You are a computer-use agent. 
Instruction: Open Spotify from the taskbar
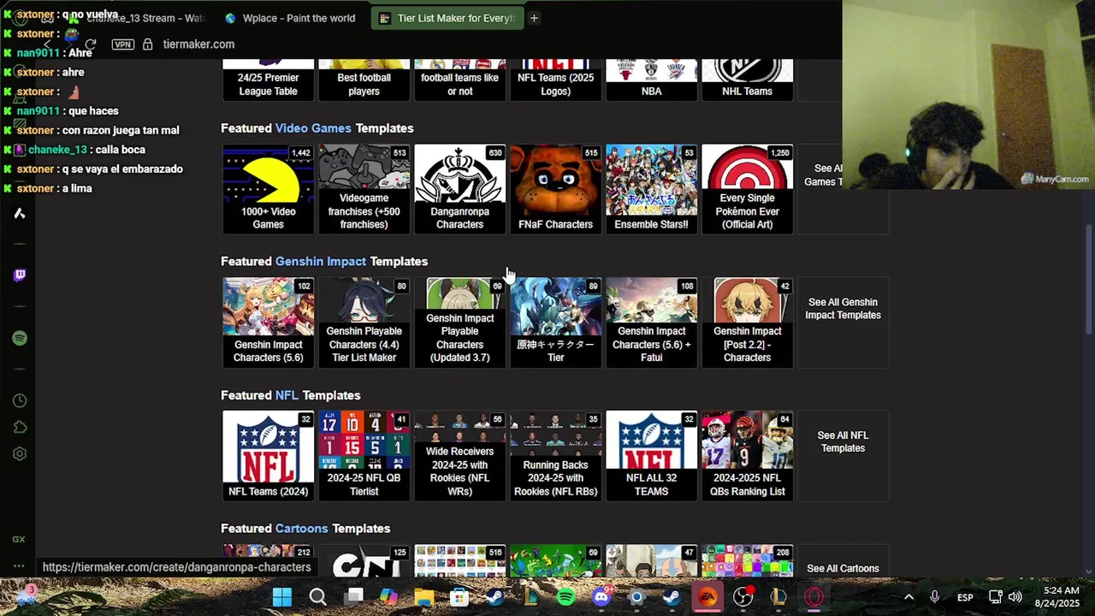click(565, 597)
